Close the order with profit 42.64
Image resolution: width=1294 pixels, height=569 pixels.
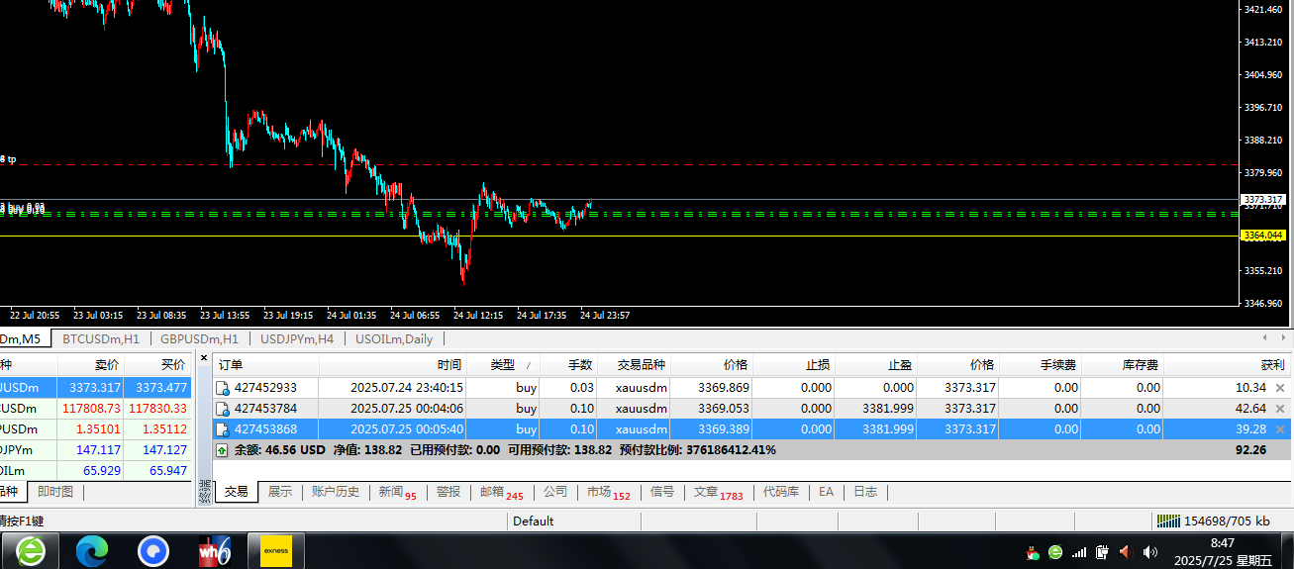pyautogui.click(x=1280, y=409)
